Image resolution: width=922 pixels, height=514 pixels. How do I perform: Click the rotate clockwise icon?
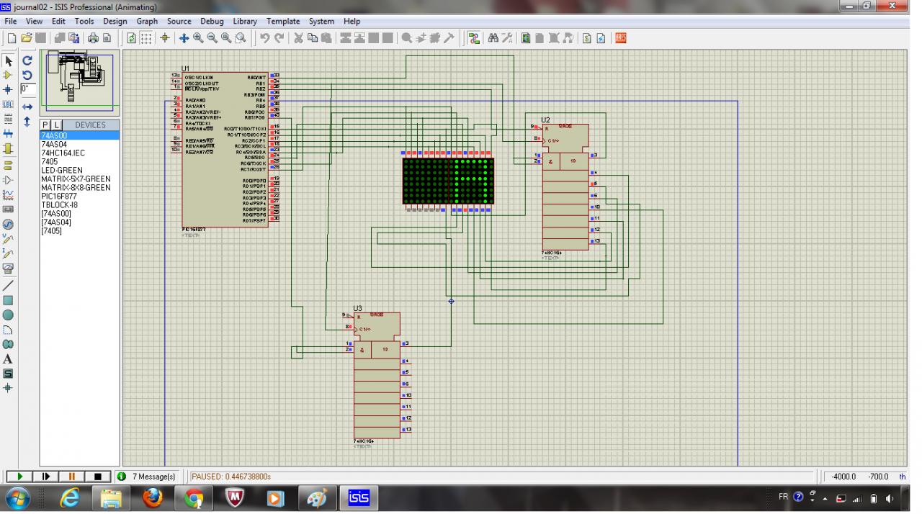tap(27, 61)
